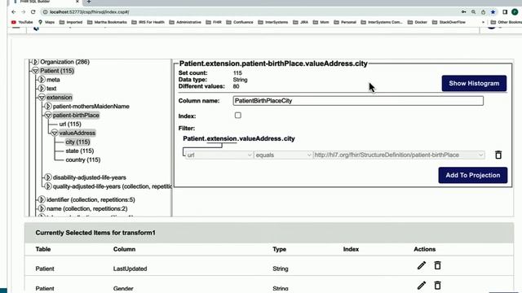Expand the meta tree node
Viewport: 522px width, 293px height.
click(x=42, y=80)
